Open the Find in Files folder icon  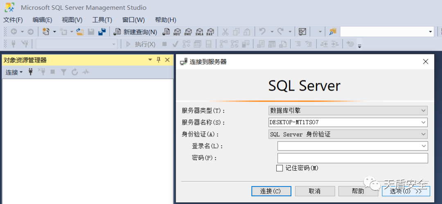332,32
